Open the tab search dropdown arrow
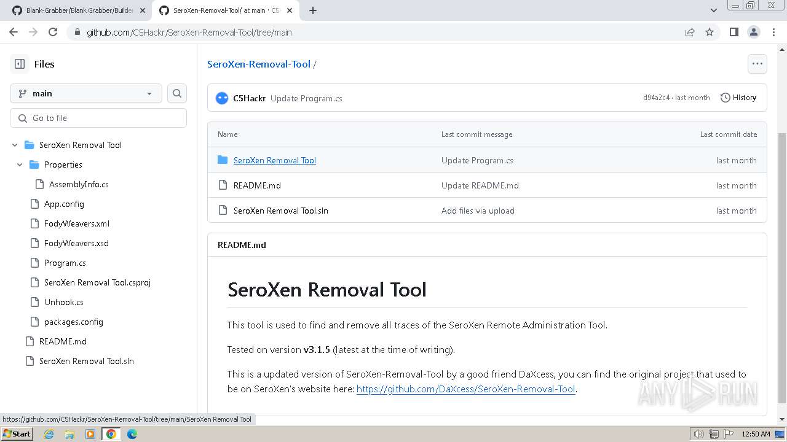This screenshot has width=787, height=442. (713, 10)
